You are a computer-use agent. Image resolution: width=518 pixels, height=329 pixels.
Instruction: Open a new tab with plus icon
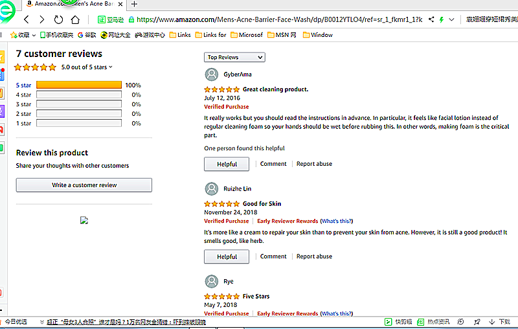tap(135, 4)
